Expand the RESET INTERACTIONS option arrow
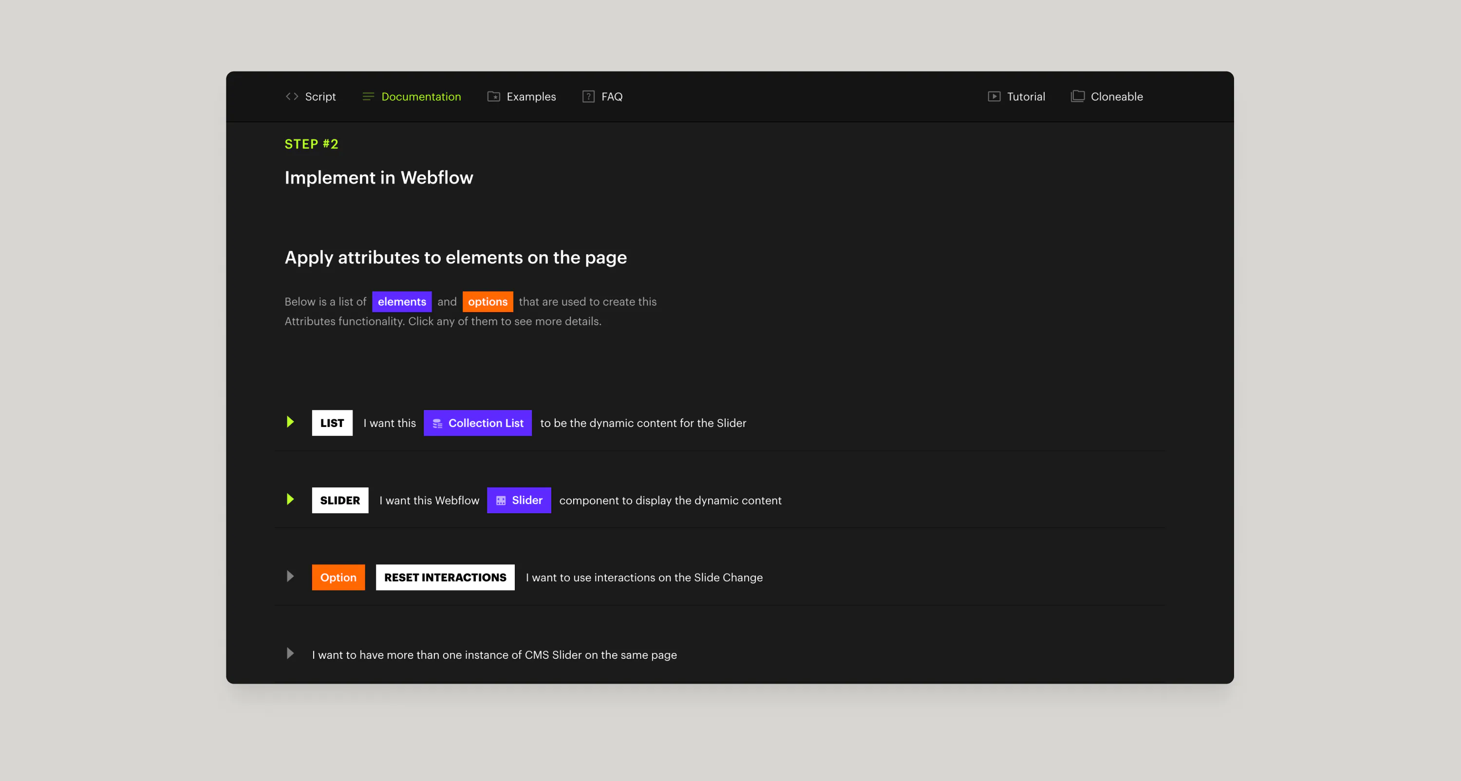This screenshot has width=1461, height=781. [x=290, y=576]
